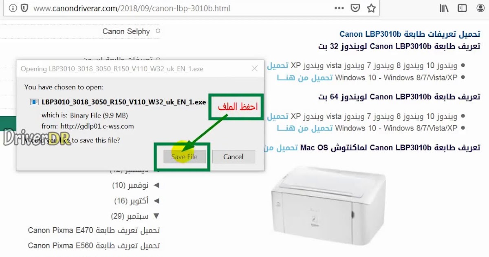Open the Library icon in toolbar

[444, 8]
